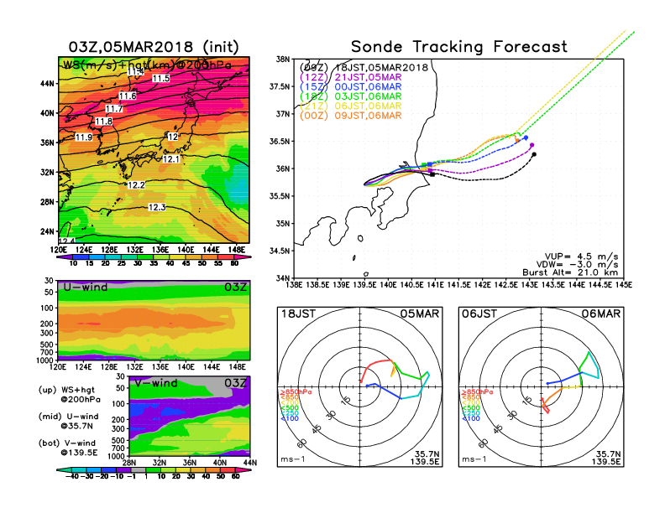Click the 145E longitude label on tracking map
The image size is (665, 513).
624,285
